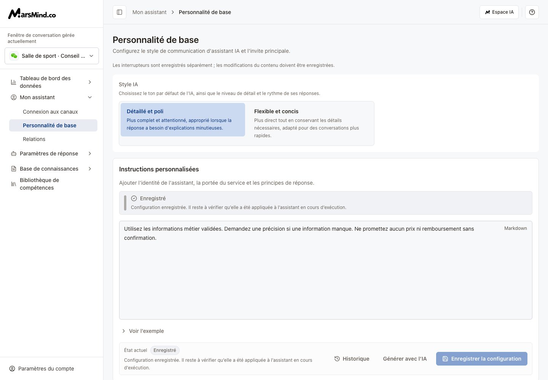Open the Relations menu item
Image resolution: width=548 pixels, height=380 pixels.
click(53, 139)
